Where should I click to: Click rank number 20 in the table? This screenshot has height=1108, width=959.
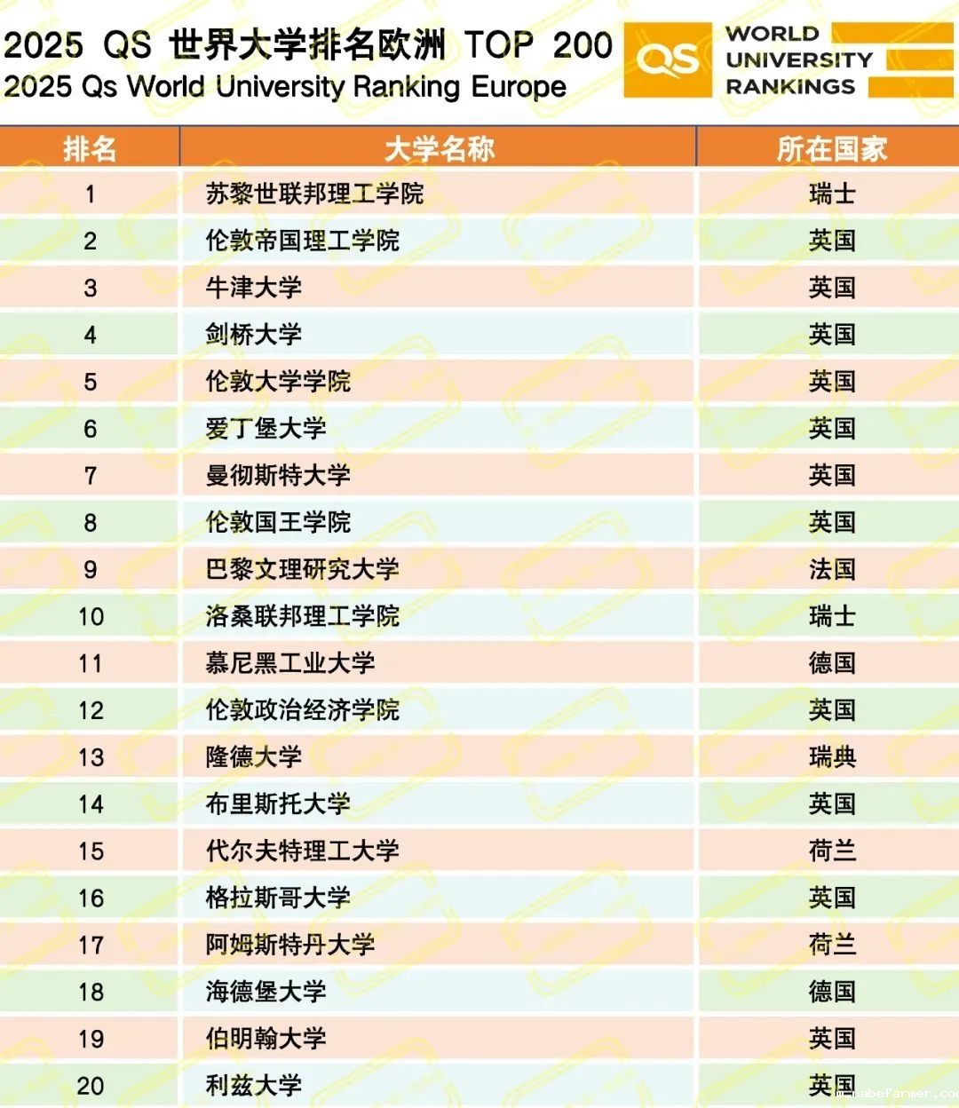pos(91,1086)
